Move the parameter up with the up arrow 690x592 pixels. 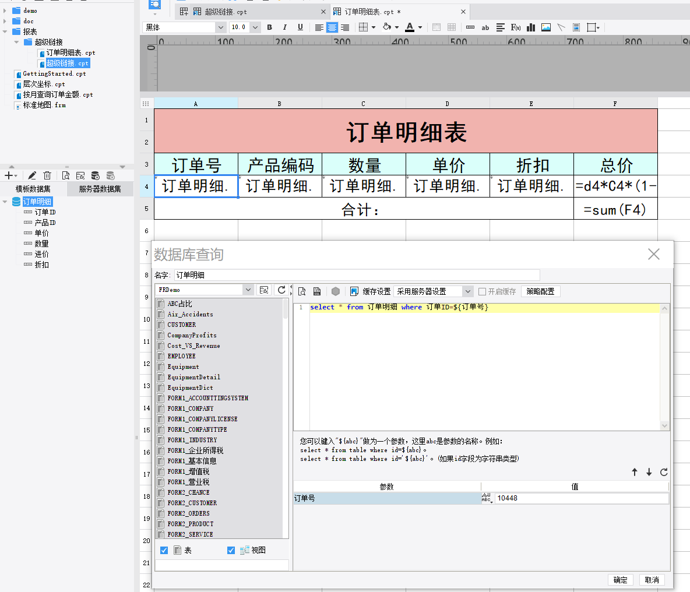point(635,472)
